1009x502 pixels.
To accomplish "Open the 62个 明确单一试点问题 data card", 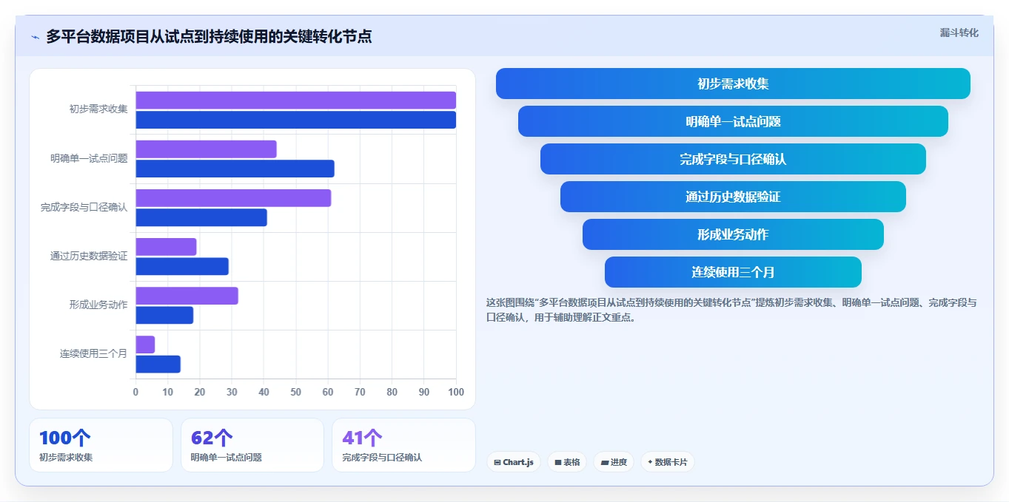I will 252,445.
